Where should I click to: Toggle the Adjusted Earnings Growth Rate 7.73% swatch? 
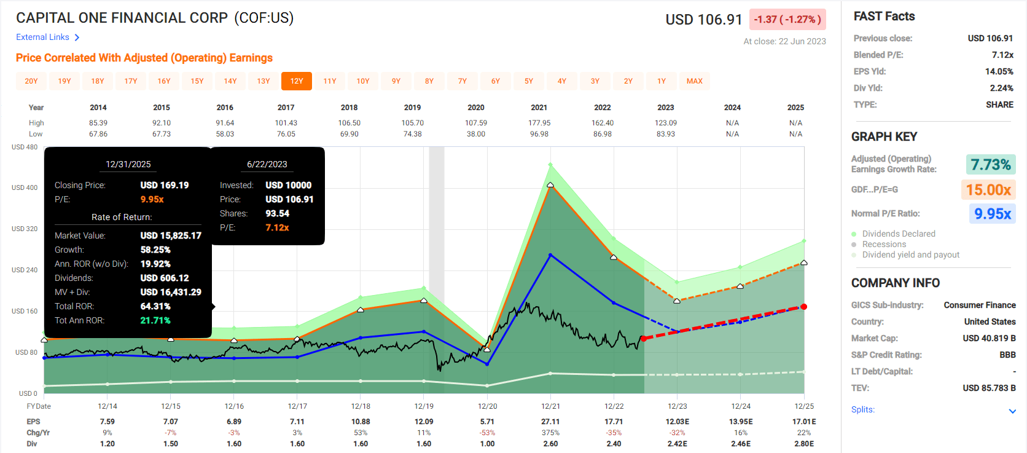(991, 165)
